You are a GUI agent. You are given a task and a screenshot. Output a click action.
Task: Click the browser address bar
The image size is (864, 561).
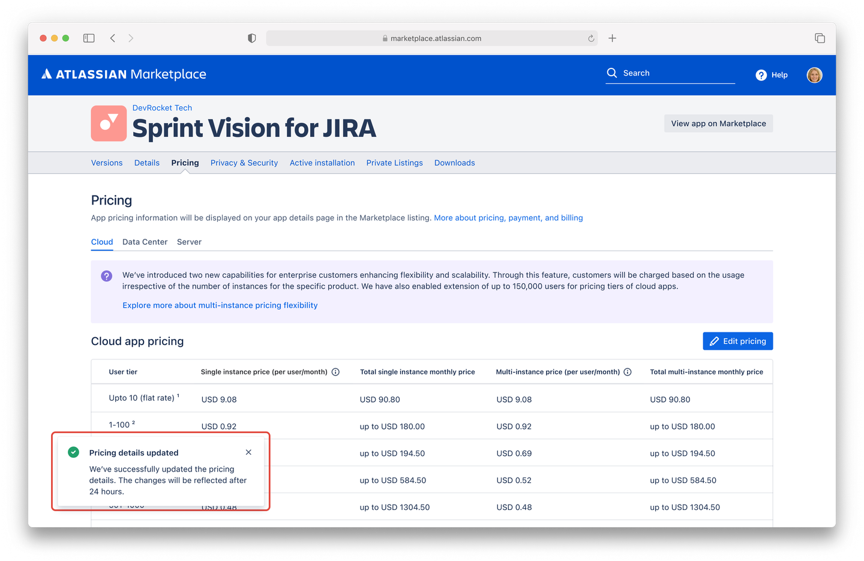coord(432,38)
